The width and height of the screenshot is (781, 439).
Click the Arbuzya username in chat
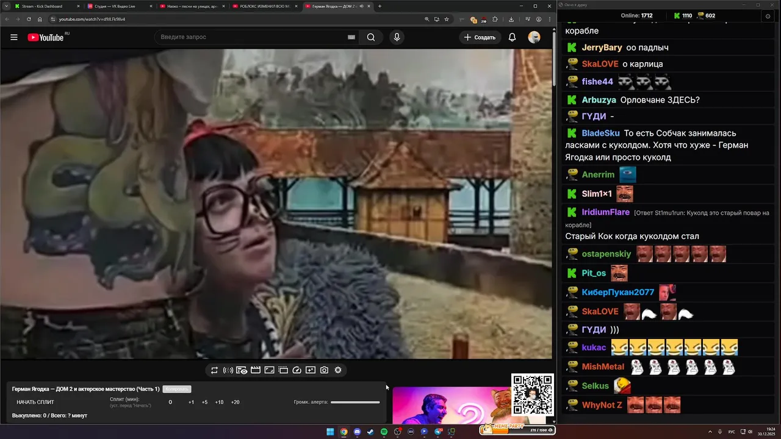tap(599, 100)
